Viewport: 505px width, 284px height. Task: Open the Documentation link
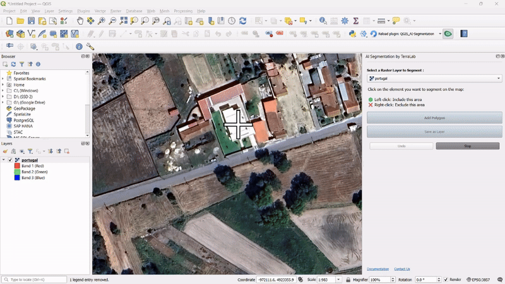click(377, 269)
